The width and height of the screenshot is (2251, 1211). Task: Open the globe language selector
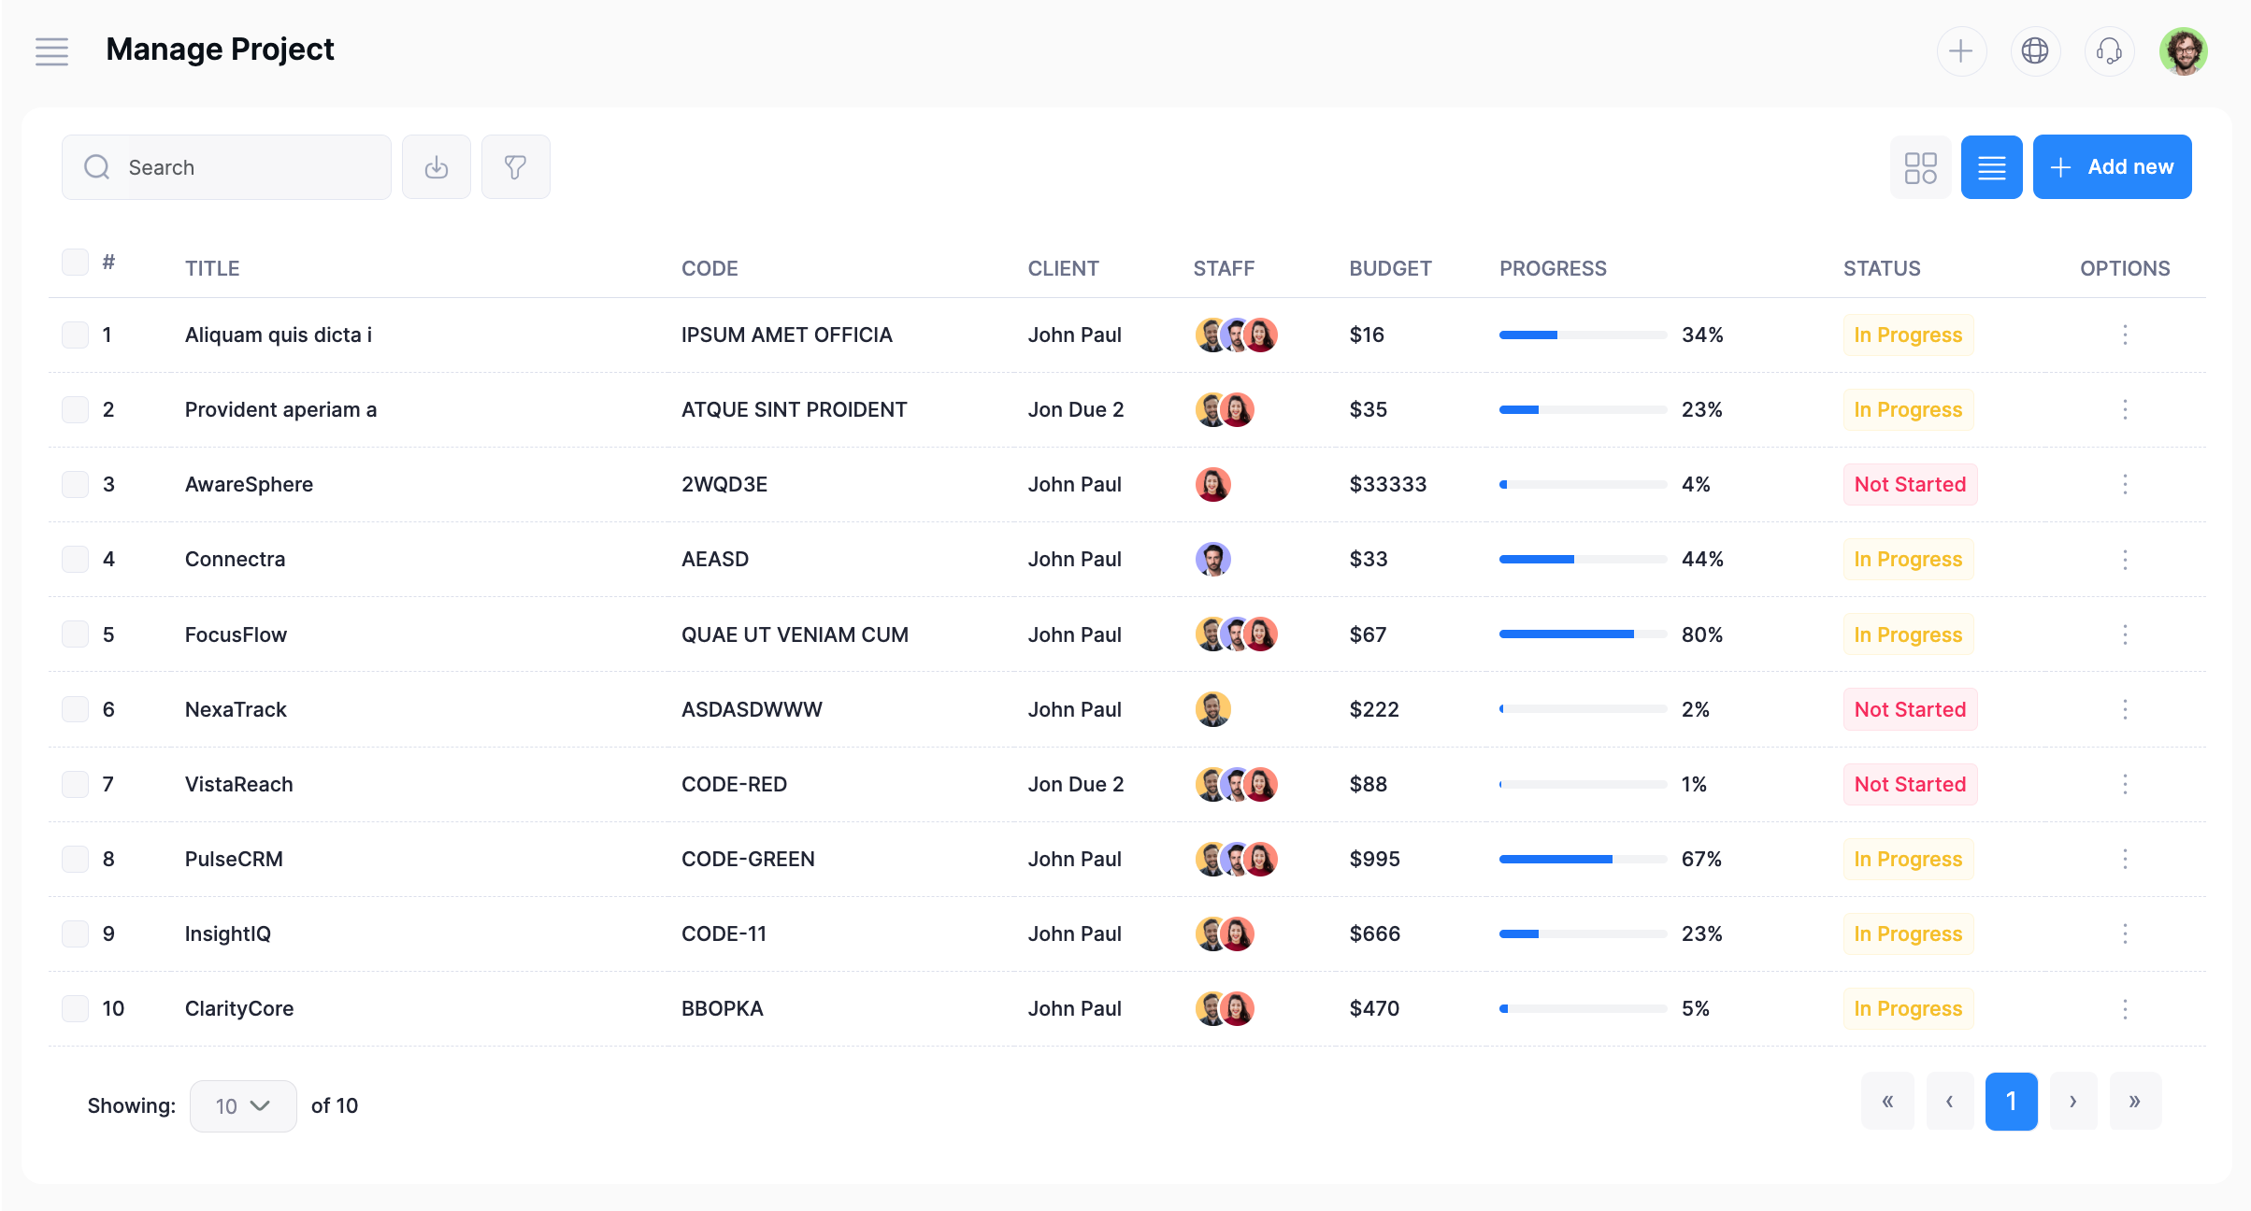pos(2034,50)
